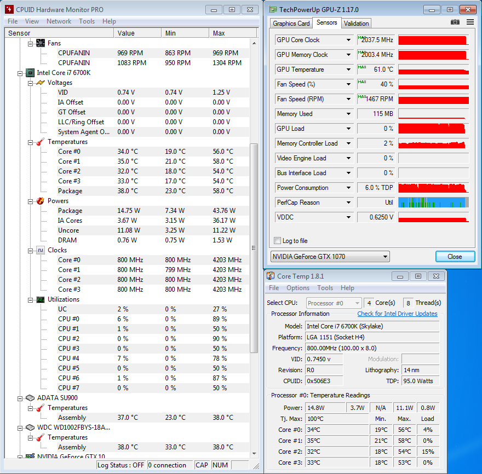Click the Memory Used value 115 MB

point(377,114)
